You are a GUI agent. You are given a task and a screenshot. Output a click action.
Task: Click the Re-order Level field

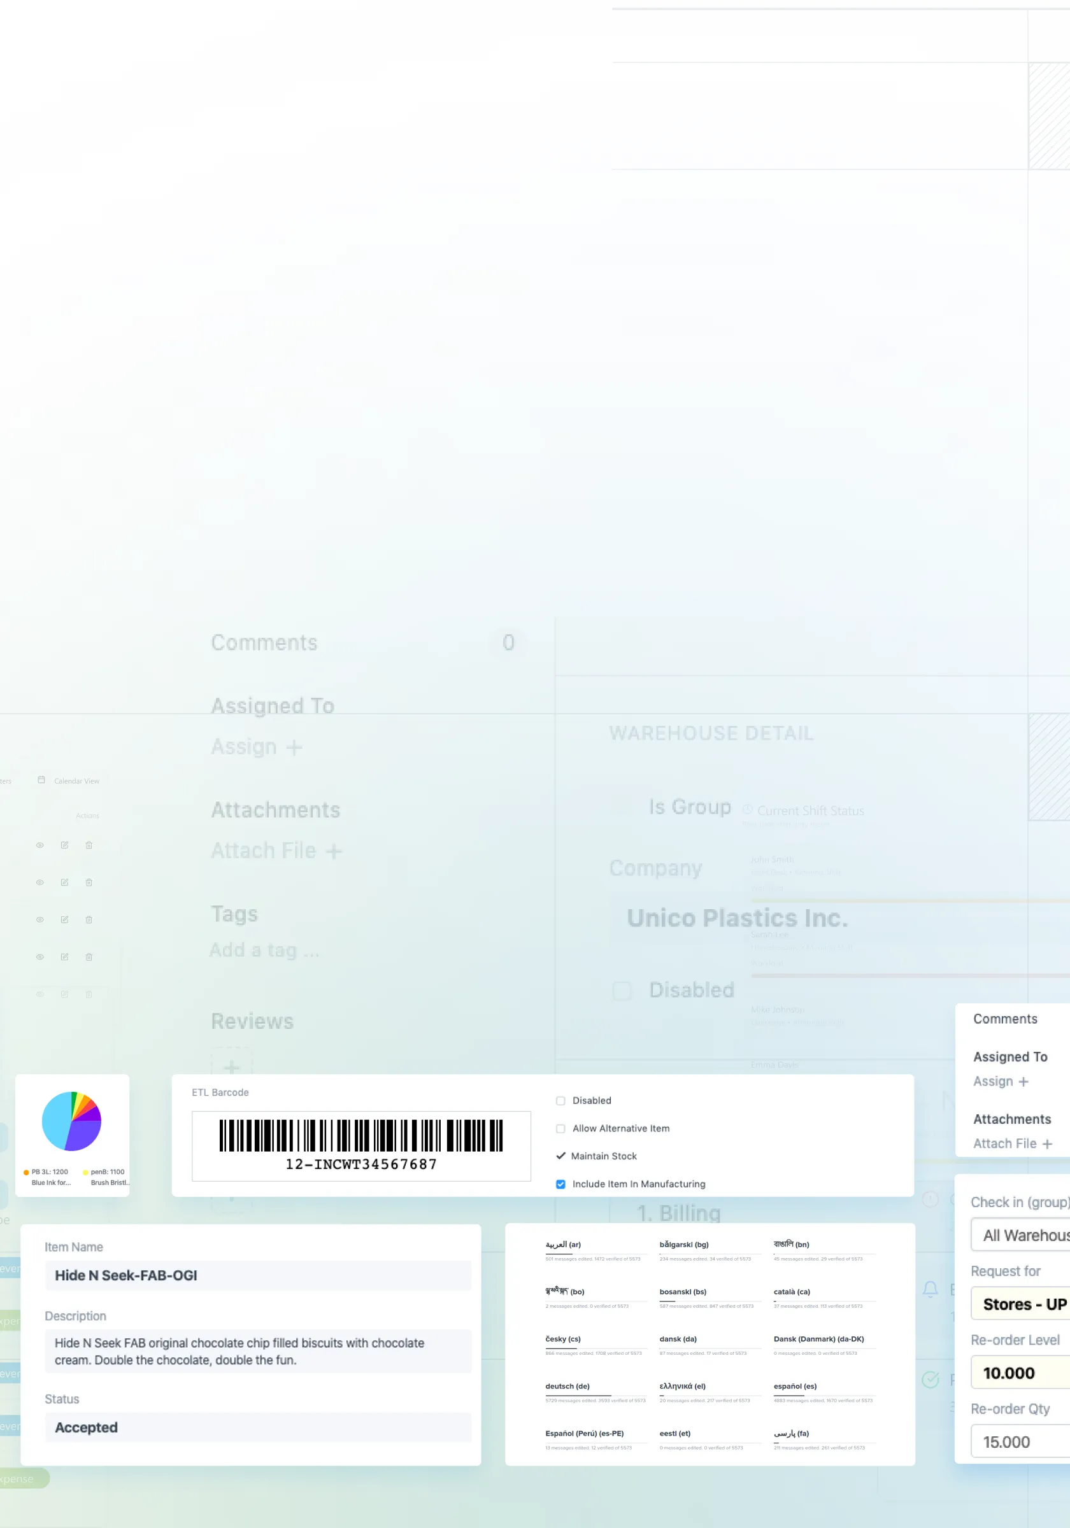coord(1022,1373)
